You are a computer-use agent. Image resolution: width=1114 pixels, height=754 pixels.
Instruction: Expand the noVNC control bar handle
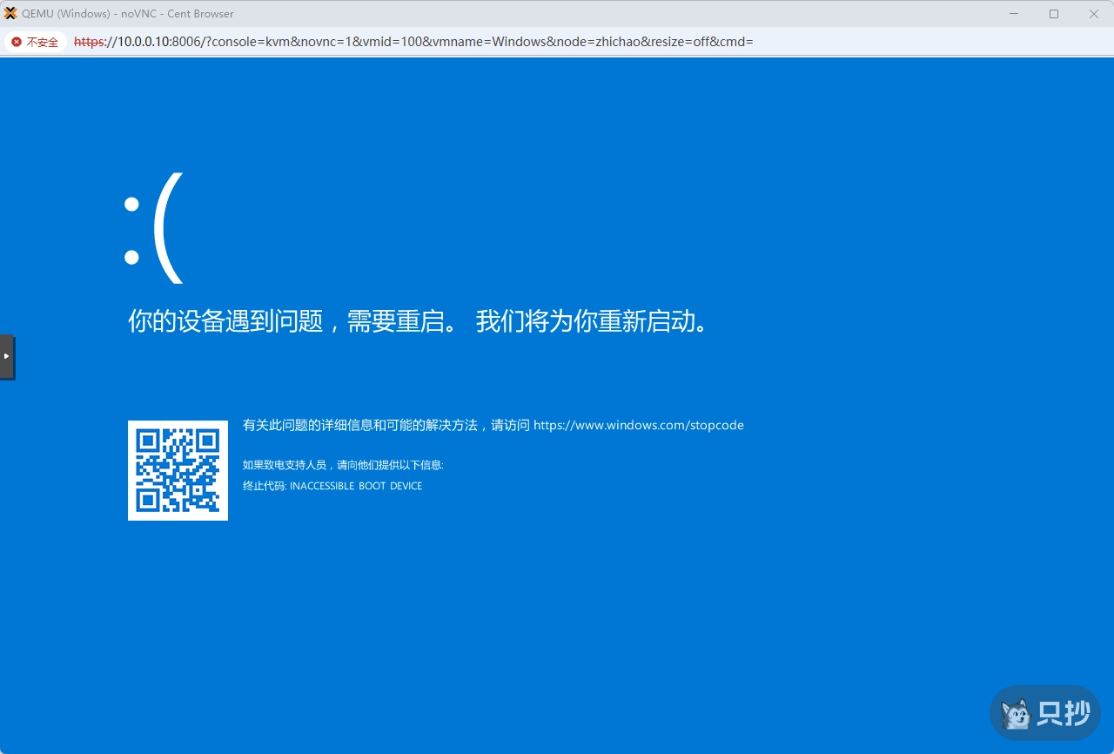click(x=7, y=356)
